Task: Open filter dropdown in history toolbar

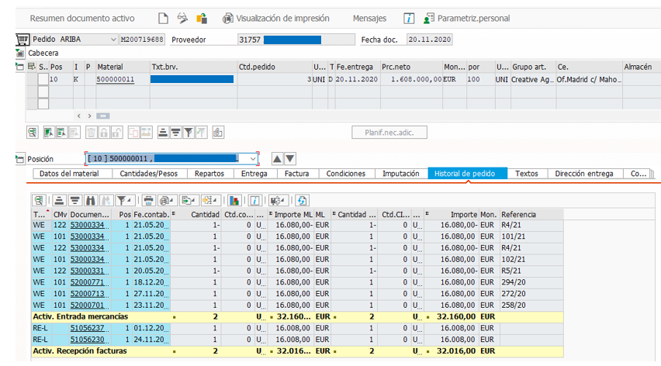Action: [124, 201]
